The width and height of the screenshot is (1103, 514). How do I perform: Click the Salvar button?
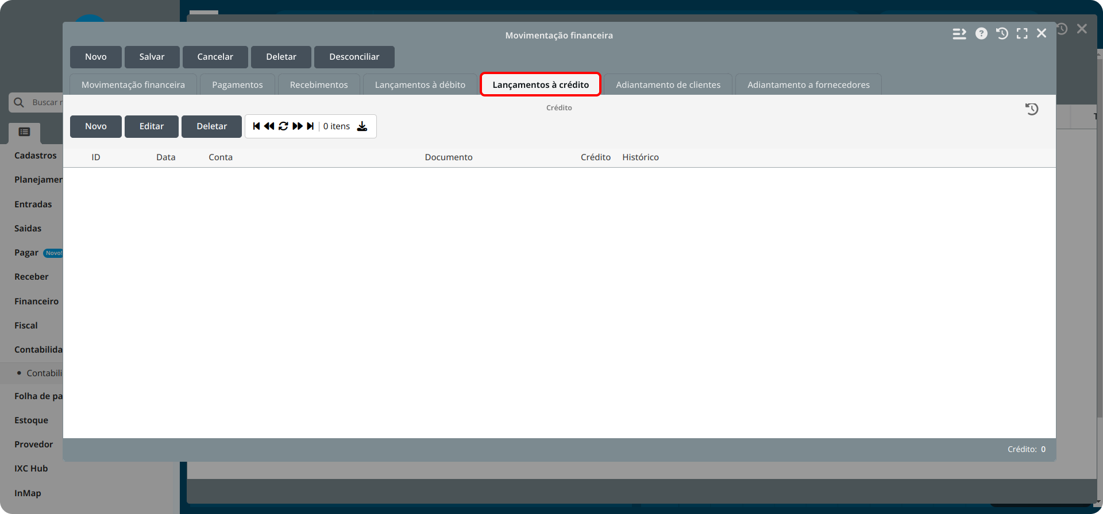point(152,57)
